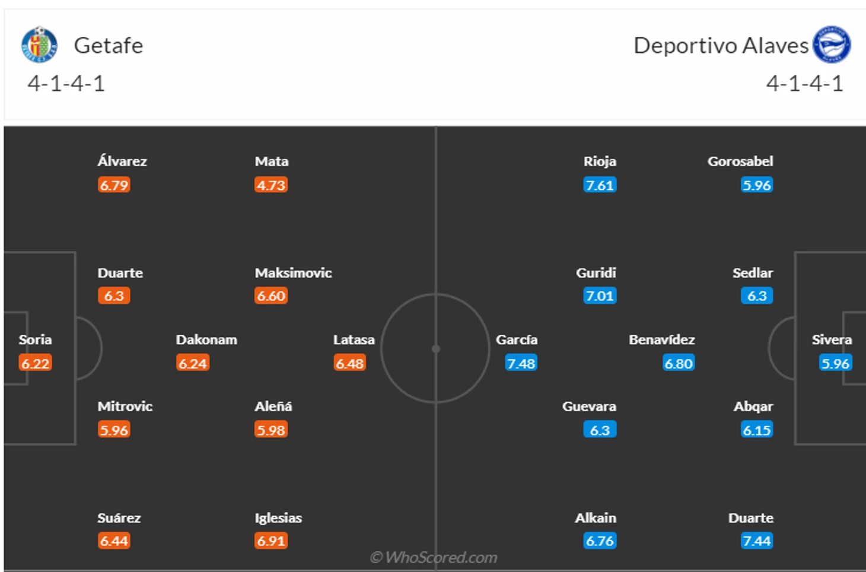
Task: Select Alaves striker García
Action: coord(517,340)
